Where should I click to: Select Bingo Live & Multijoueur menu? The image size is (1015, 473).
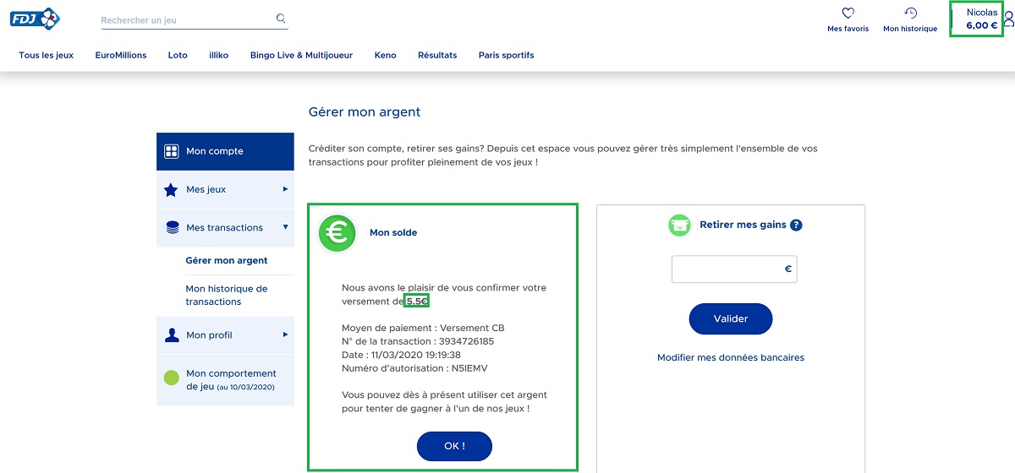(301, 55)
